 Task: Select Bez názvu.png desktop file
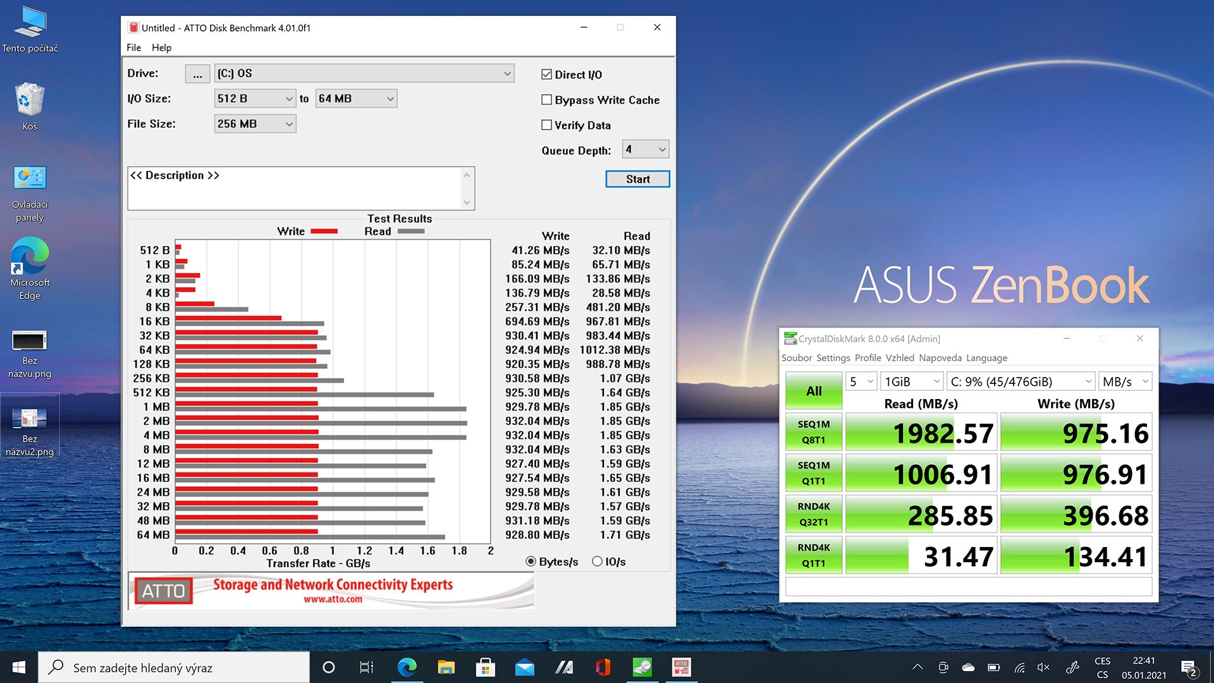pyautogui.click(x=30, y=354)
